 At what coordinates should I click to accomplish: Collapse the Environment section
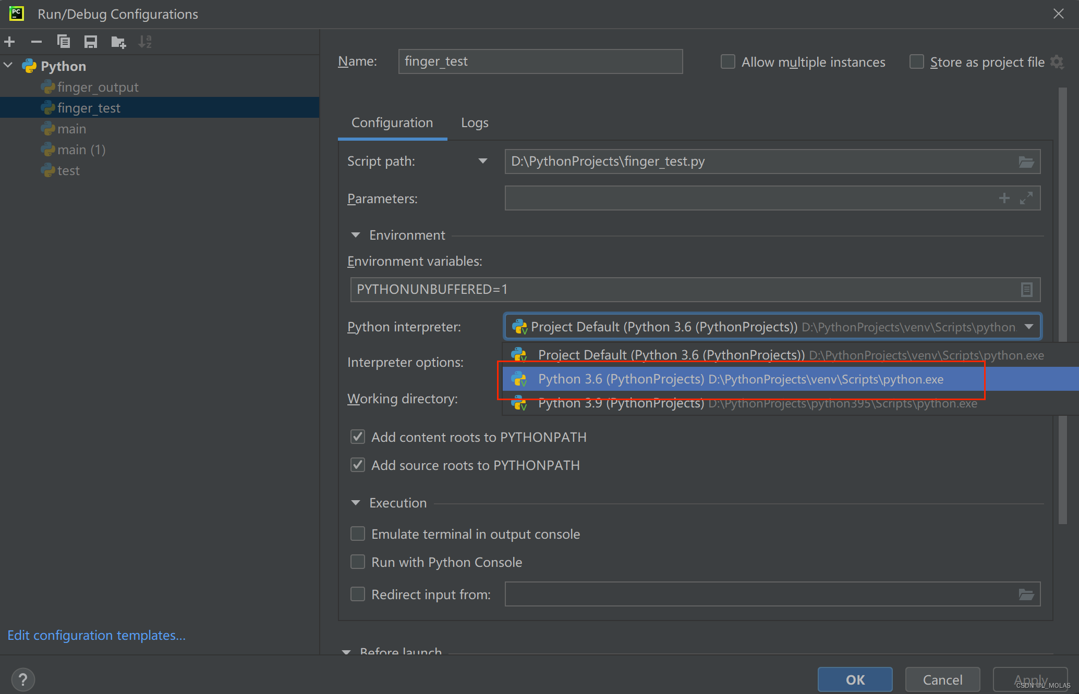click(356, 236)
